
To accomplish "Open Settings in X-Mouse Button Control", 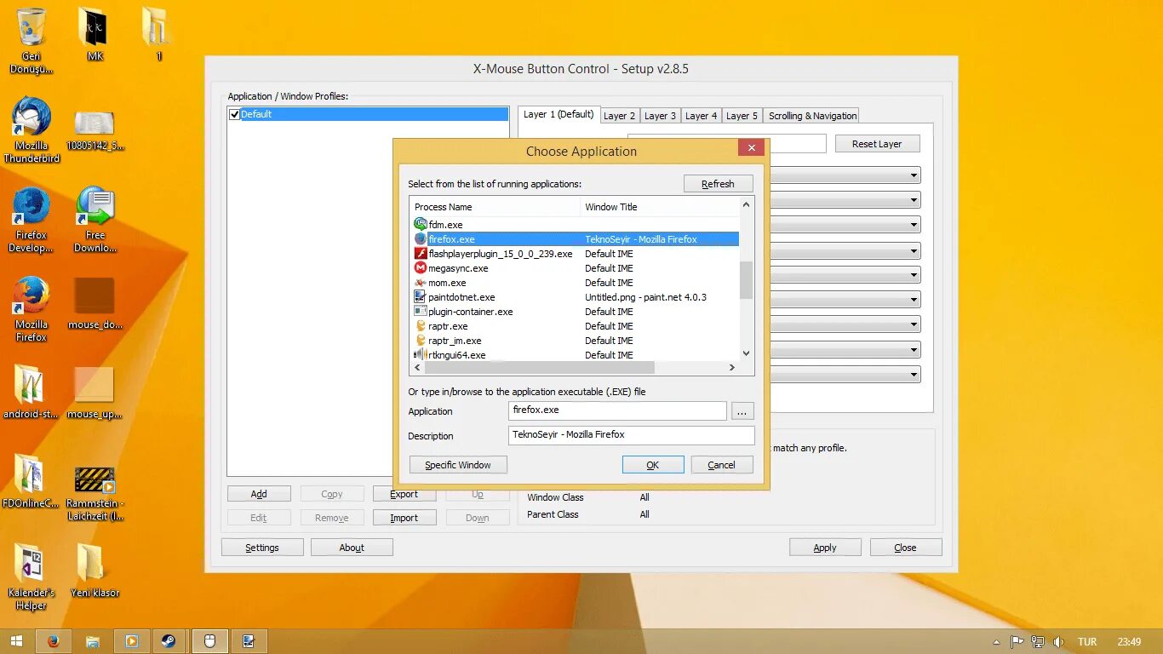I will coord(262,548).
